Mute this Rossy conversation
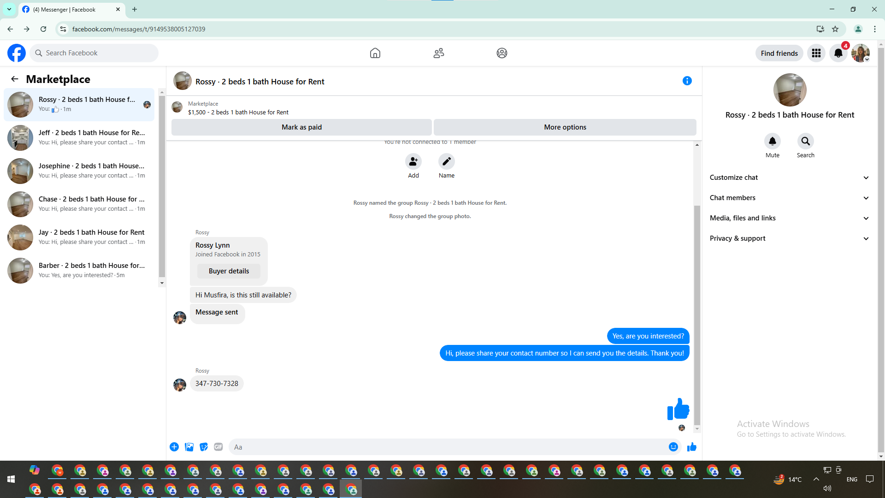This screenshot has height=498, width=885. pyautogui.click(x=773, y=141)
